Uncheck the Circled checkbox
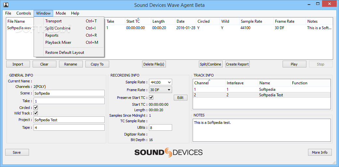 tap(36, 108)
